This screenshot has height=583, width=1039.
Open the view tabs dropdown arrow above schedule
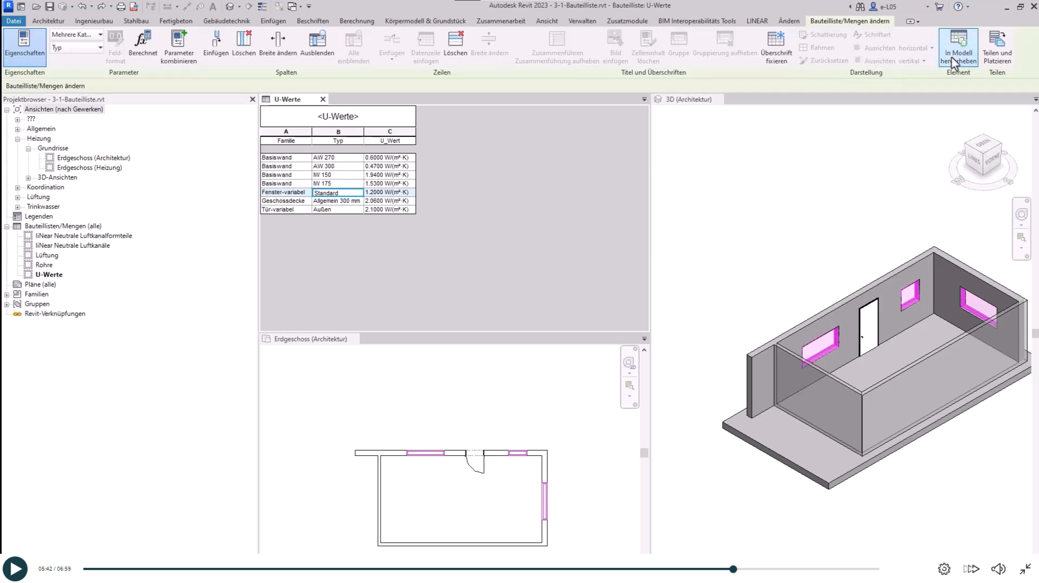pyautogui.click(x=644, y=100)
